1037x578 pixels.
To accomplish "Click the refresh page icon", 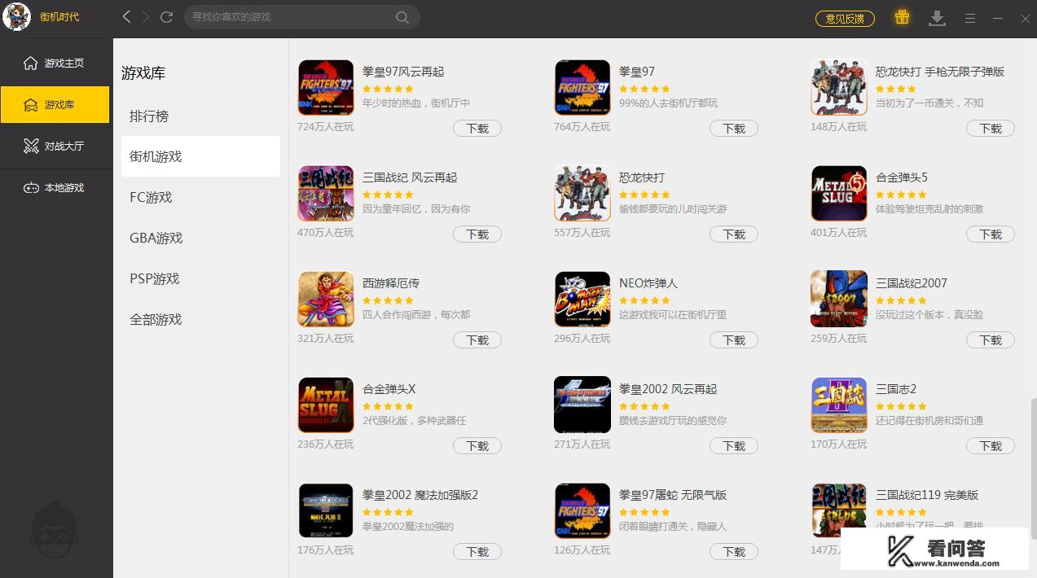I will click(167, 17).
